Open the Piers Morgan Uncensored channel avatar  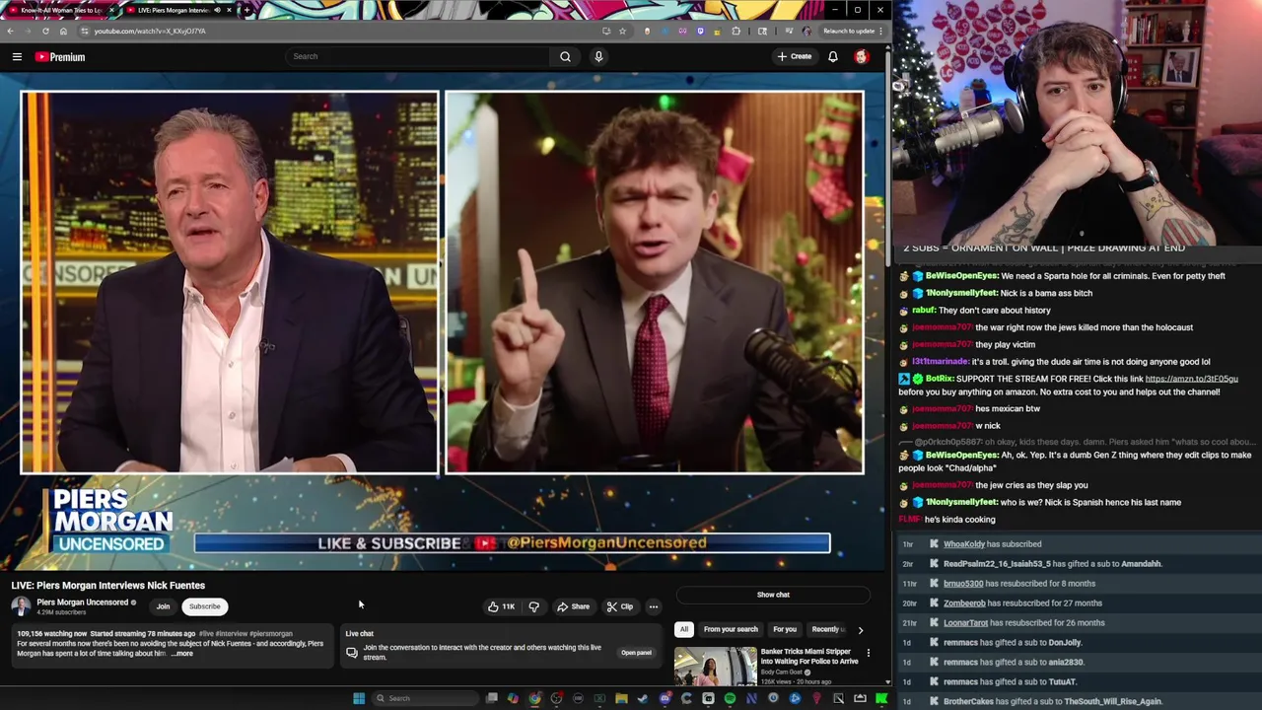point(21,605)
